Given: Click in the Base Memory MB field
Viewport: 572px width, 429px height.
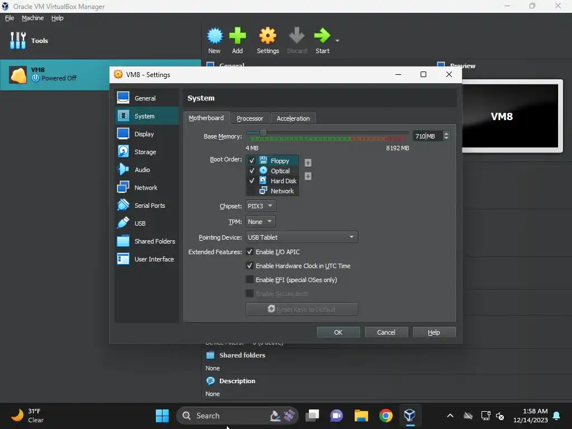Looking at the screenshot, I should (427, 136).
